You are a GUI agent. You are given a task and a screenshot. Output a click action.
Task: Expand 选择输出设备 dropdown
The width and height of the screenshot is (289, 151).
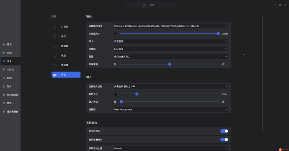(170, 26)
